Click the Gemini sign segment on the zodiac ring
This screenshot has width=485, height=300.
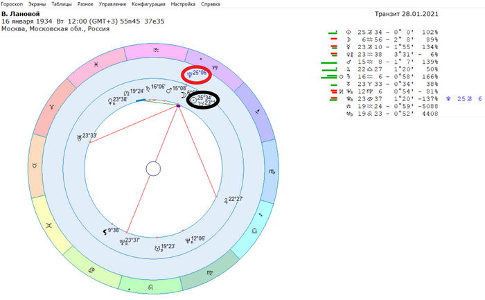[49, 225]
